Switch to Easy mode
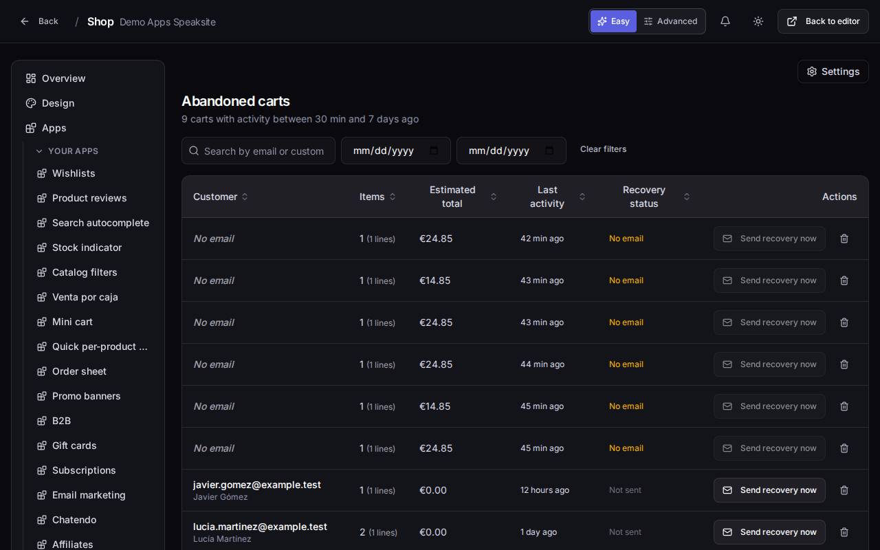The height and width of the screenshot is (550, 880). (613, 21)
